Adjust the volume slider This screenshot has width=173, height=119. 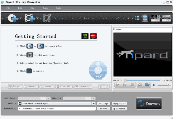[164, 85]
